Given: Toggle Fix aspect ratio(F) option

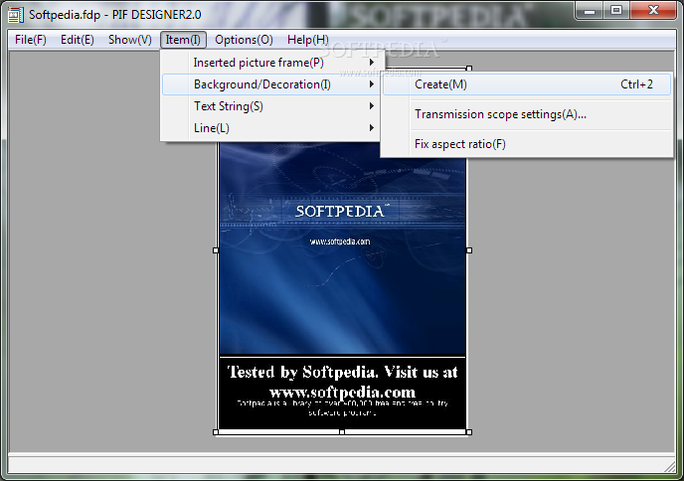Looking at the screenshot, I should pyautogui.click(x=527, y=144).
